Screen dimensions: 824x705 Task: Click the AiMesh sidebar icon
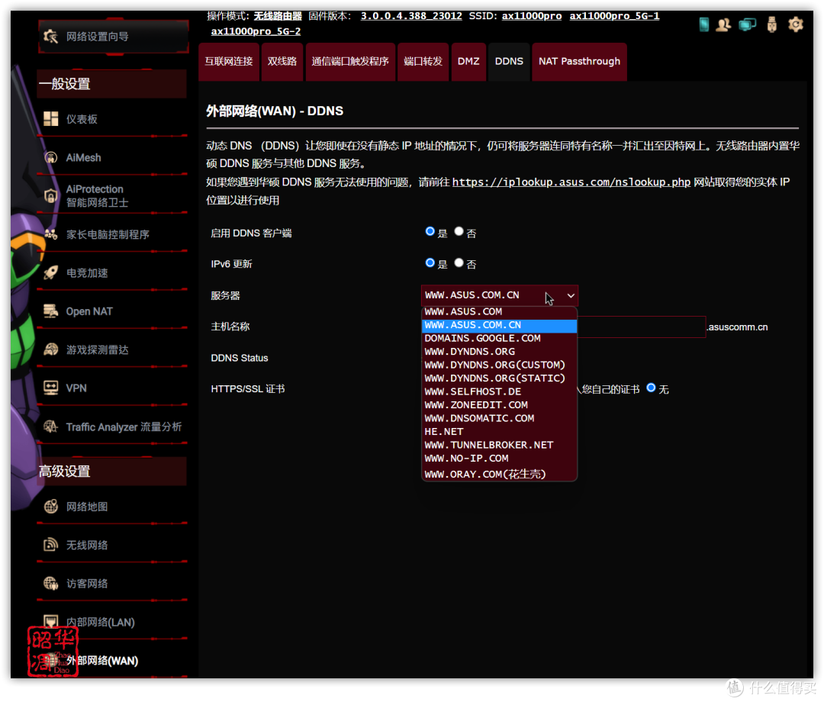(51, 157)
